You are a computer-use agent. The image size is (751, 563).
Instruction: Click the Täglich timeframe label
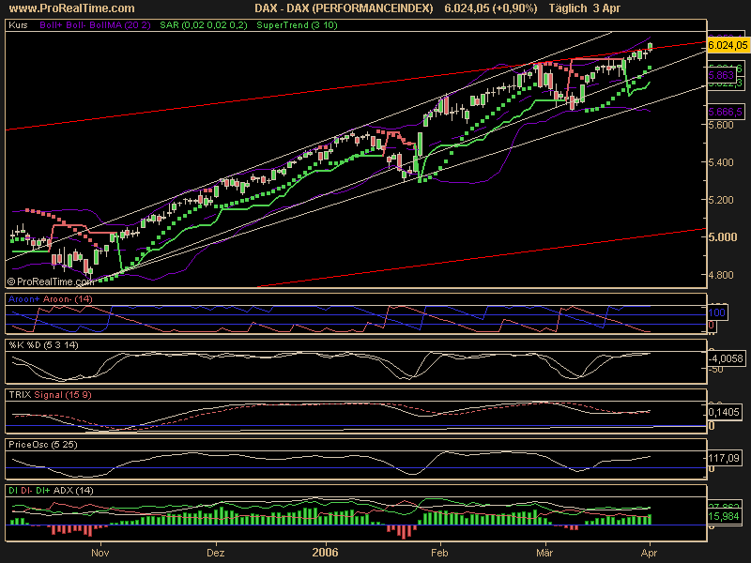[568, 8]
